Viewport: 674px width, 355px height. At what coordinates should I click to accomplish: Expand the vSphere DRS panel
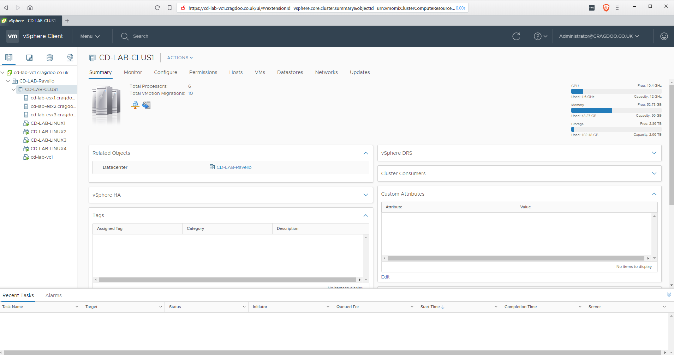(654, 153)
